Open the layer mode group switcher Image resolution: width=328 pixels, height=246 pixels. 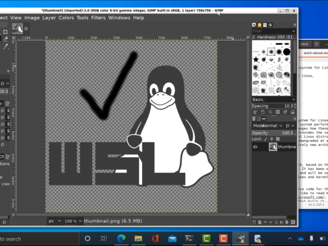[x=290, y=126]
